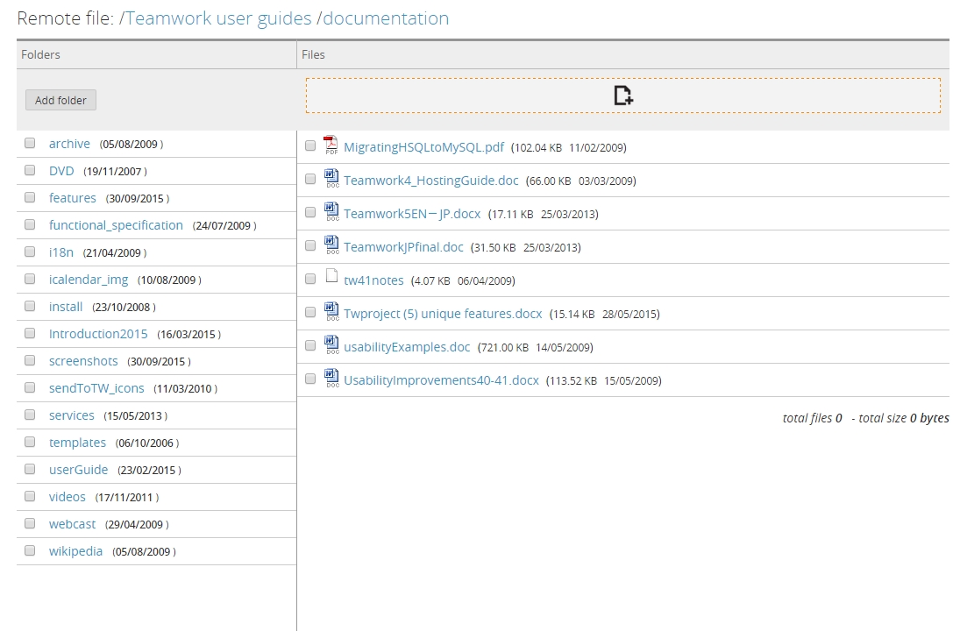Click the Word icon beside Teamwork4_HostingGuide.doc
This screenshot has height=631, width=960.
pyautogui.click(x=331, y=179)
